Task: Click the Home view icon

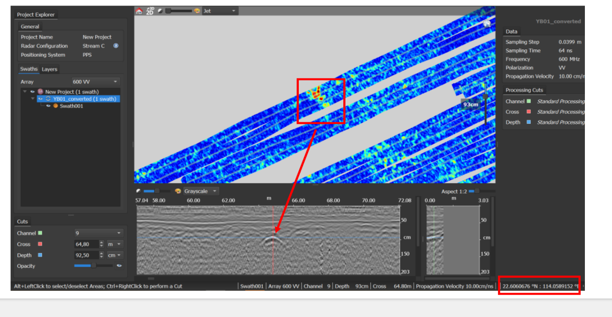Action: pos(139,11)
